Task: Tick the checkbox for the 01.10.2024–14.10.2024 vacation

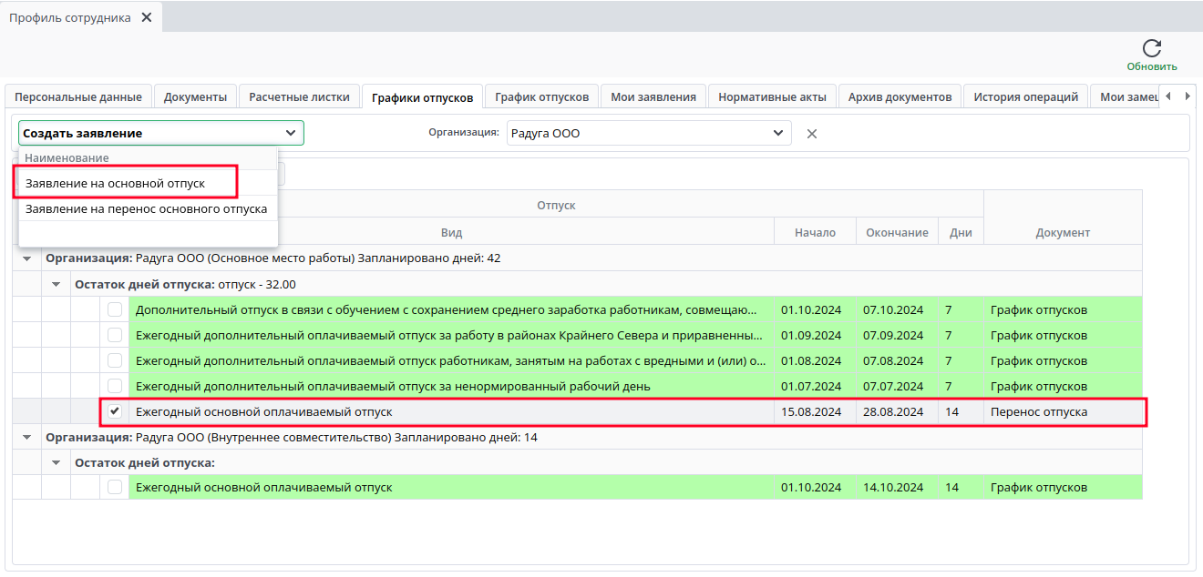Action: pos(115,487)
